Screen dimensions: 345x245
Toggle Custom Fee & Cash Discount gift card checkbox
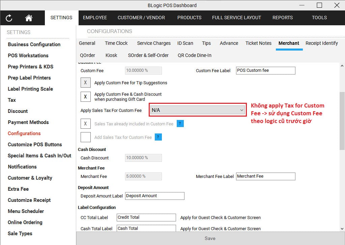pos(85,97)
